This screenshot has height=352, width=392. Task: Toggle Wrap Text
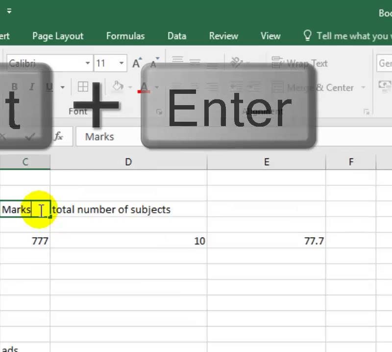point(299,63)
